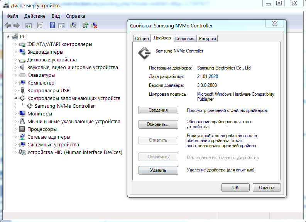The height and width of the screenshot is (222, 306).
Task: Open the Действие menu
Action: tap(35, 16)
